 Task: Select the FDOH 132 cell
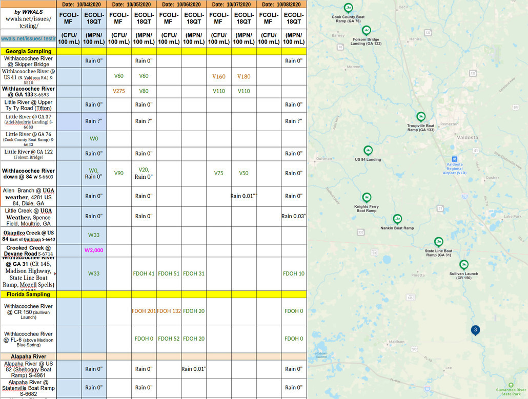tap(169, 311)
